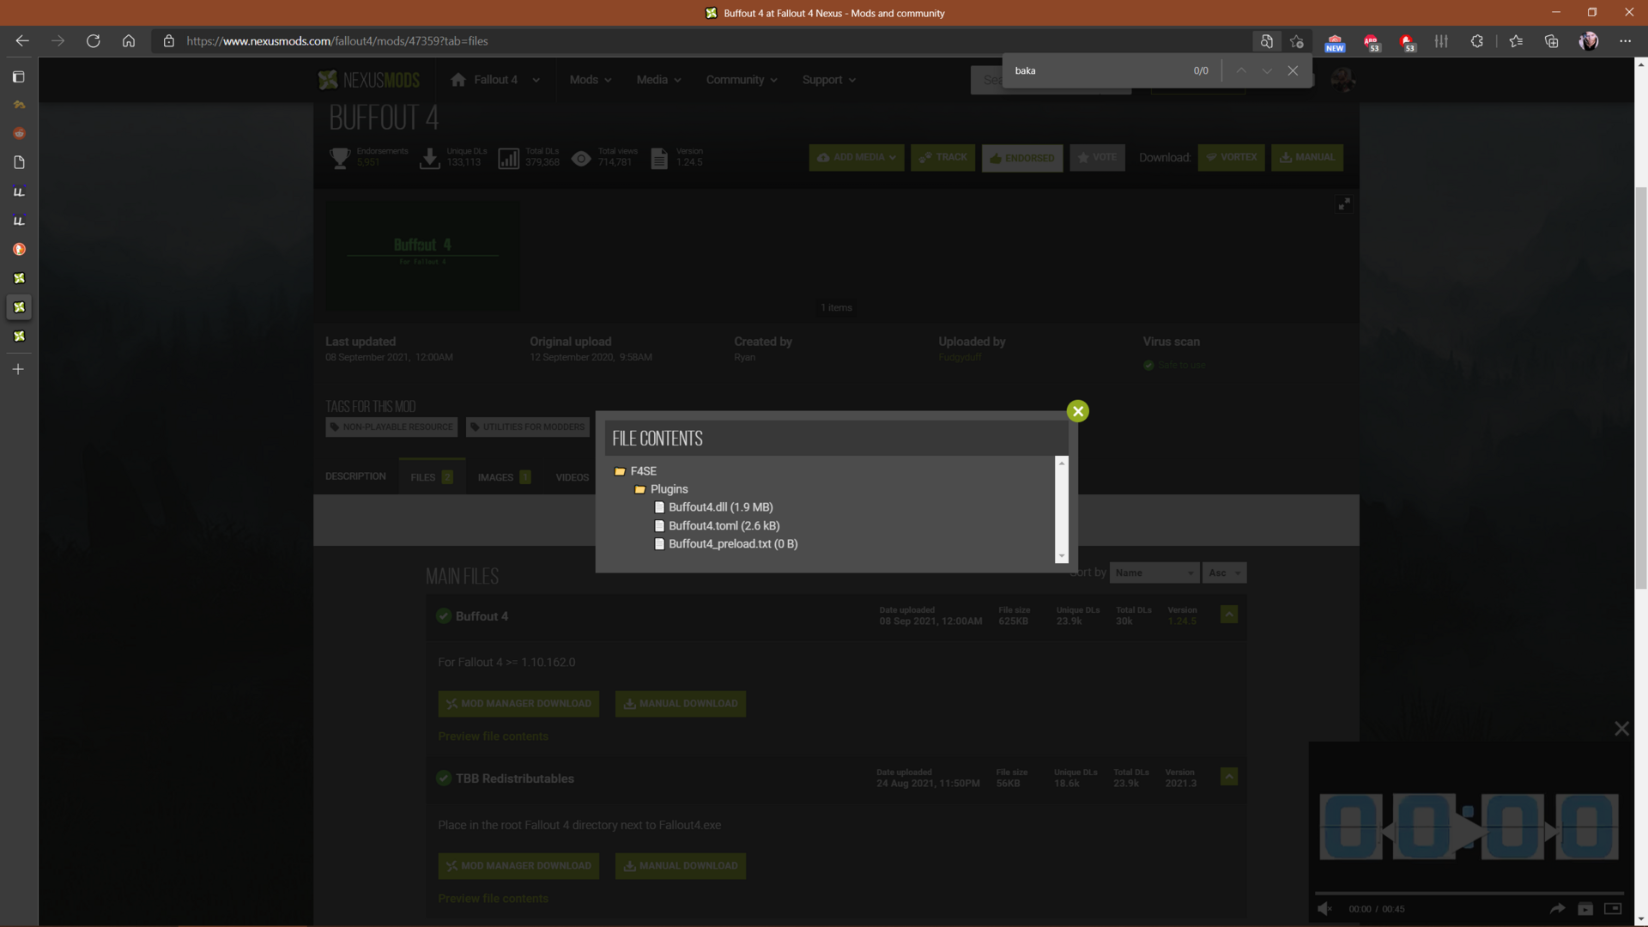
Task: Switch to the Videos tab
Action: pos(572,477)
